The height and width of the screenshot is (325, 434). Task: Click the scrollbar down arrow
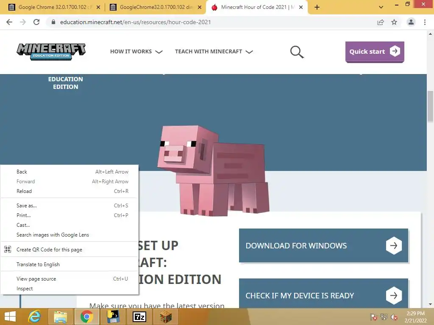tap(430, 304)
